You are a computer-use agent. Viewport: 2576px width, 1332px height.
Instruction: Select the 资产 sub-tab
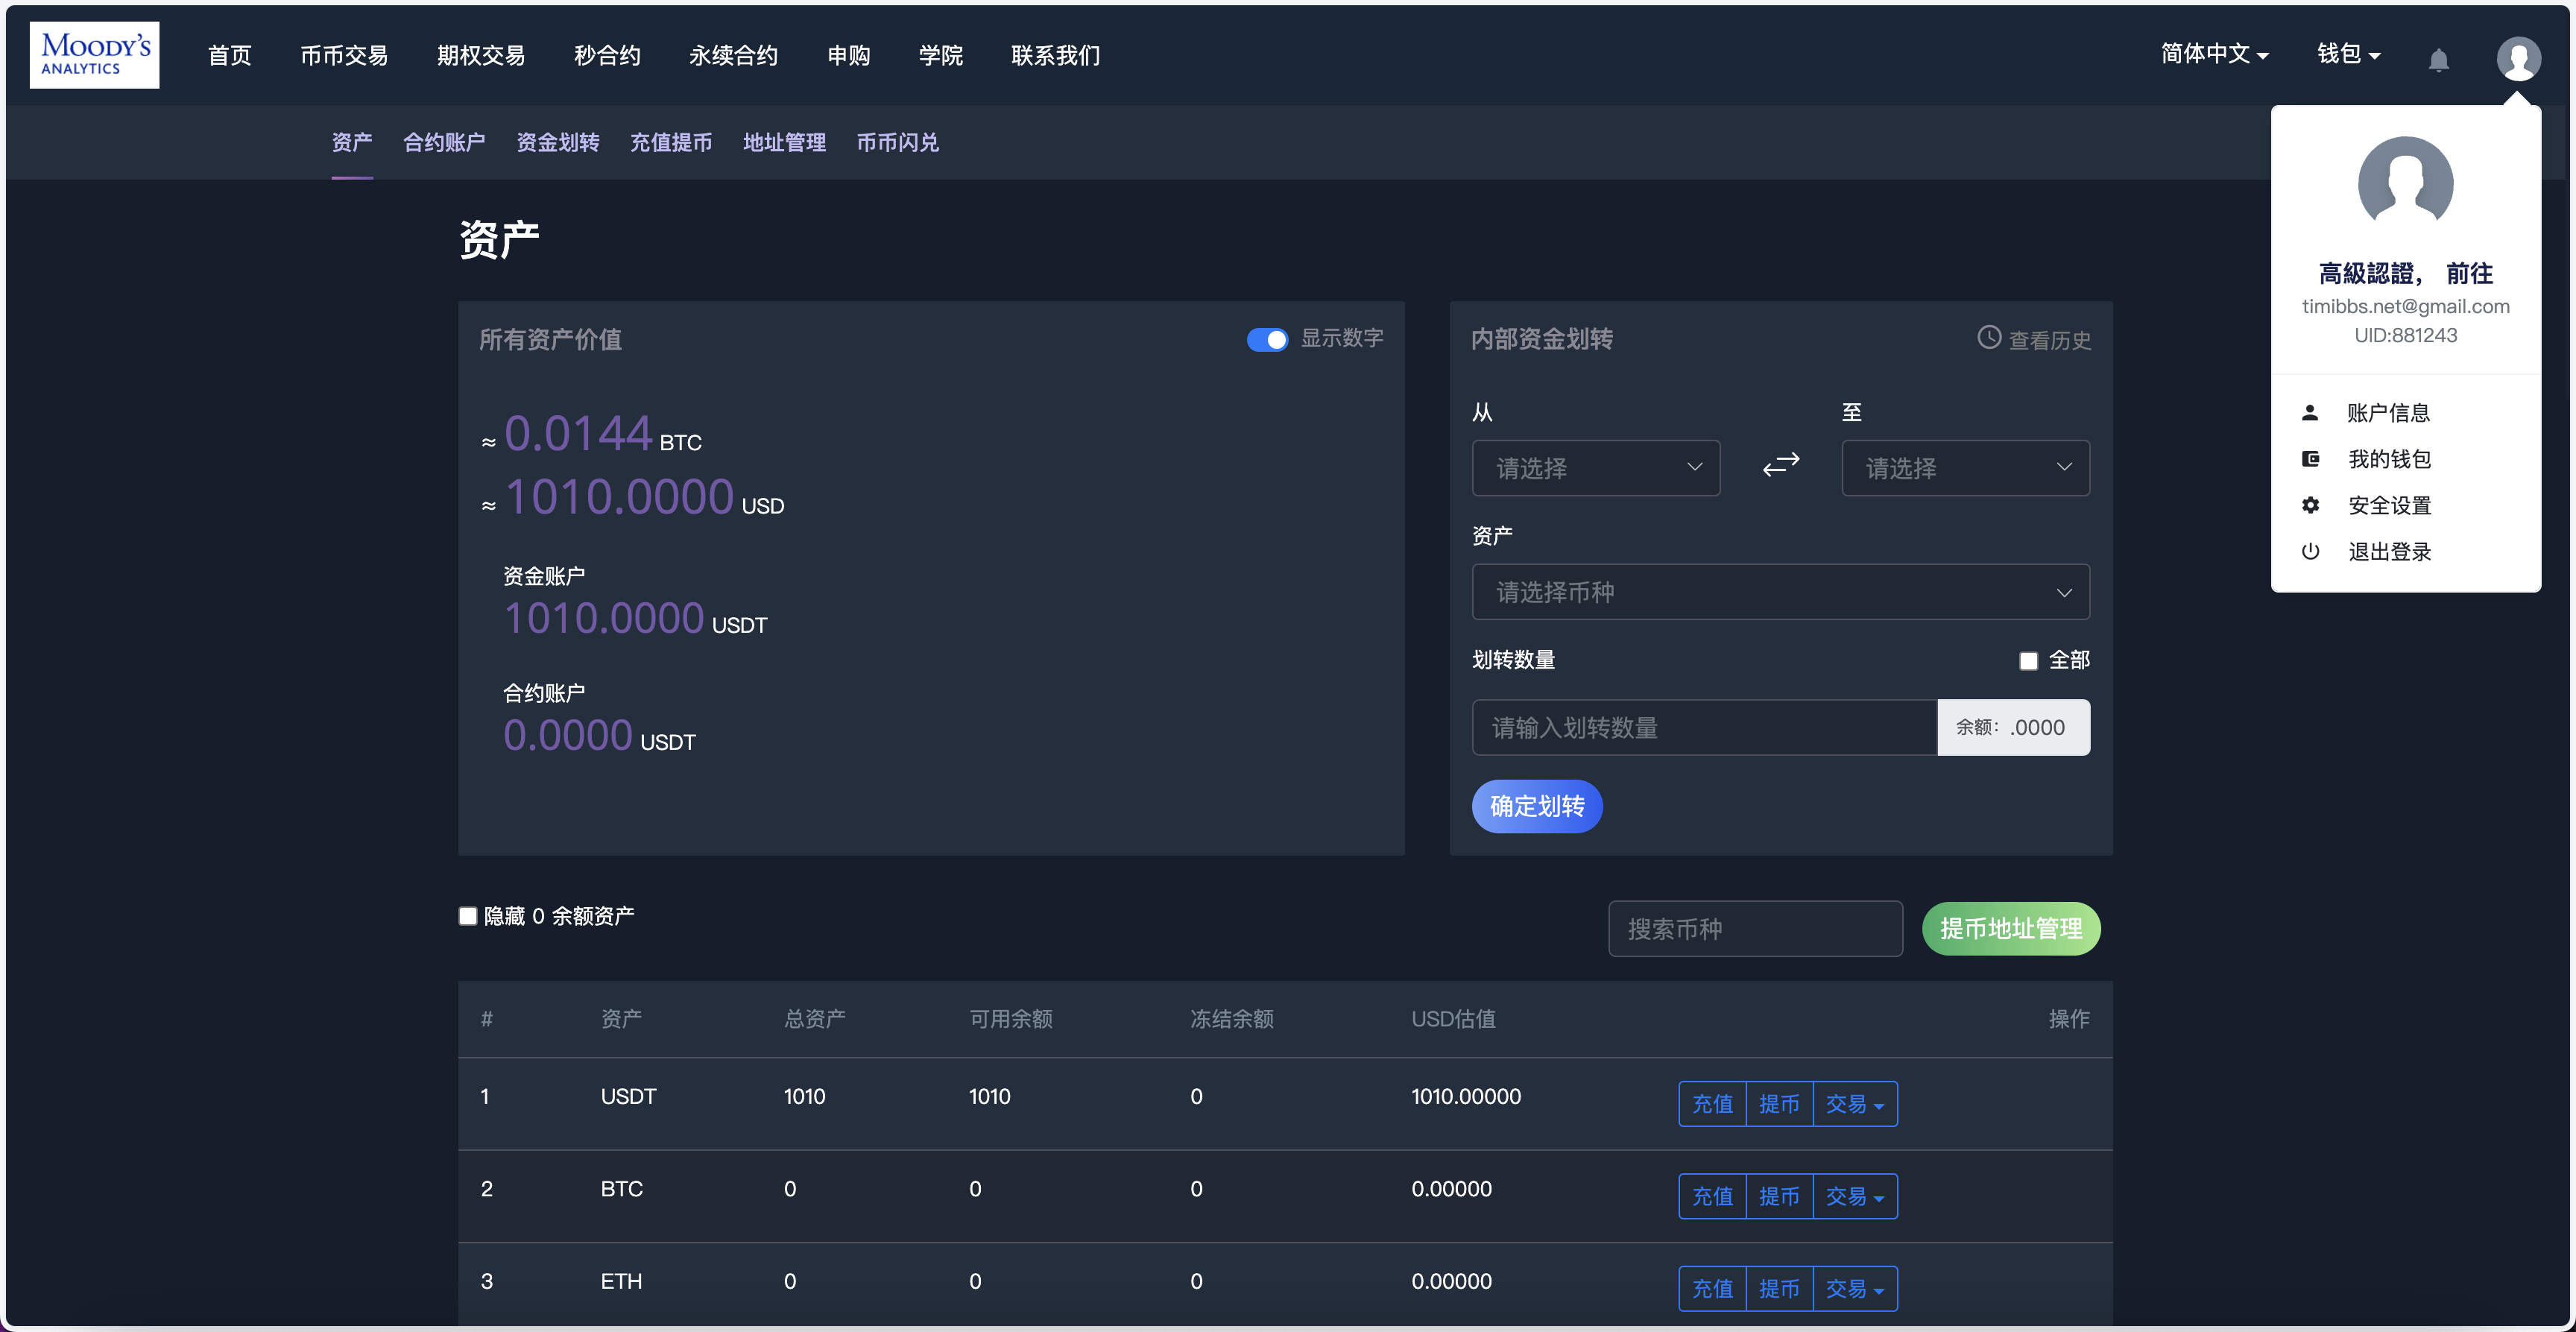point(352,143)
